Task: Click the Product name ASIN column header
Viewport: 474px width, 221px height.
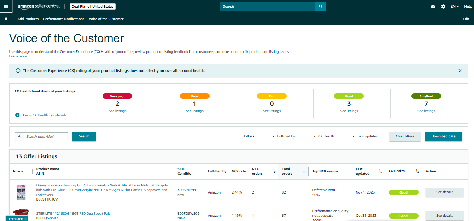Action: [x=47, y=171]
